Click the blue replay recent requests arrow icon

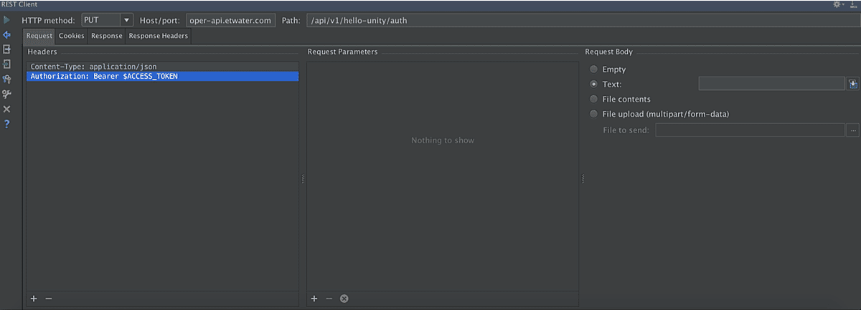[x=7, y=34]
